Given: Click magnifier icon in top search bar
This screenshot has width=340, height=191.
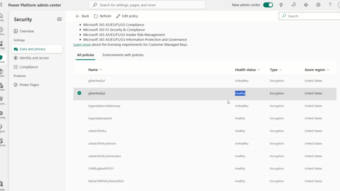Looking at the screenshot, I should pyautogui.click(x=95, y=5).
